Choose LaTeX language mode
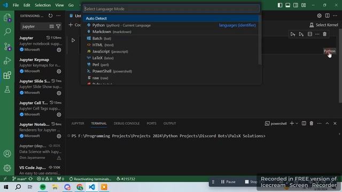This screenshot has width=342, height=192. click(x=171, y=58)
